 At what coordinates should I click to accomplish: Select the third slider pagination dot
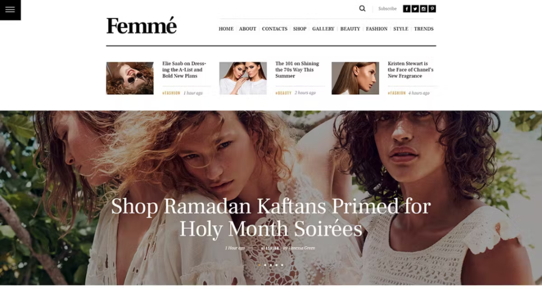[270, 265]
